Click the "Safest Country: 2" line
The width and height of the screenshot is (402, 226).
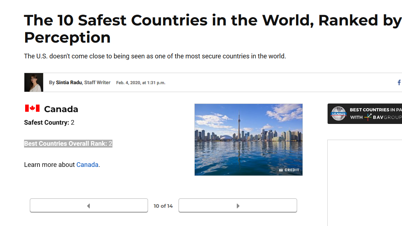(x=49, y=122)
